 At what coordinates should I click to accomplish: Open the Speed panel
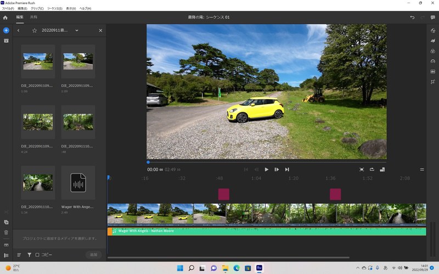tap(432, 61)
